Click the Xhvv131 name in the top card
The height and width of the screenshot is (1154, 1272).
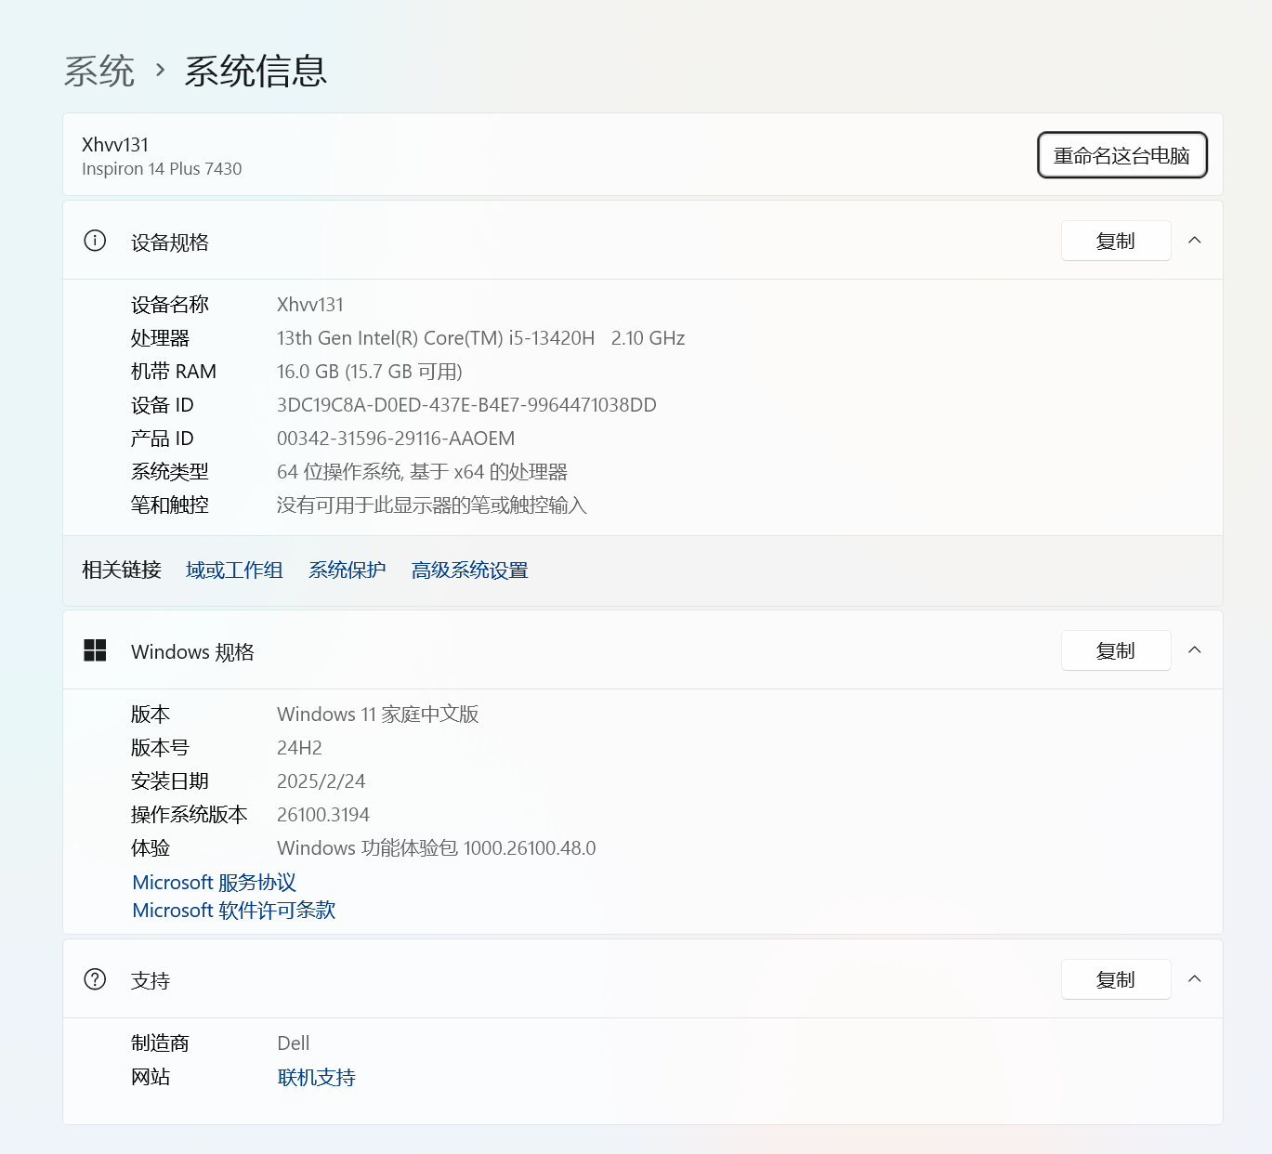115,144
